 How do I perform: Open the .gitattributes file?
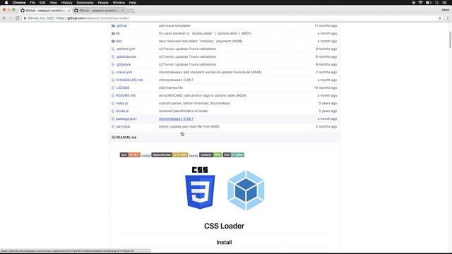(x=126, y=56)
